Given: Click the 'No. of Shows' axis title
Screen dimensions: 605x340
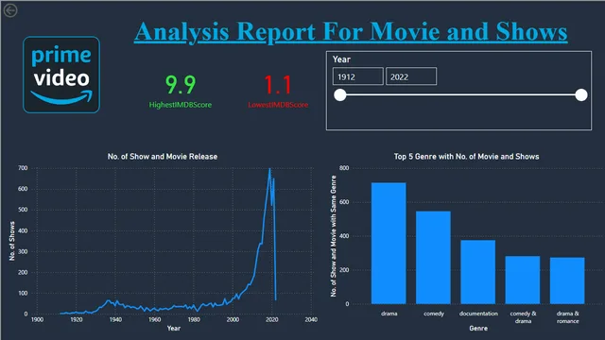Looking at the screenshot, I should (x=12, y=241).
